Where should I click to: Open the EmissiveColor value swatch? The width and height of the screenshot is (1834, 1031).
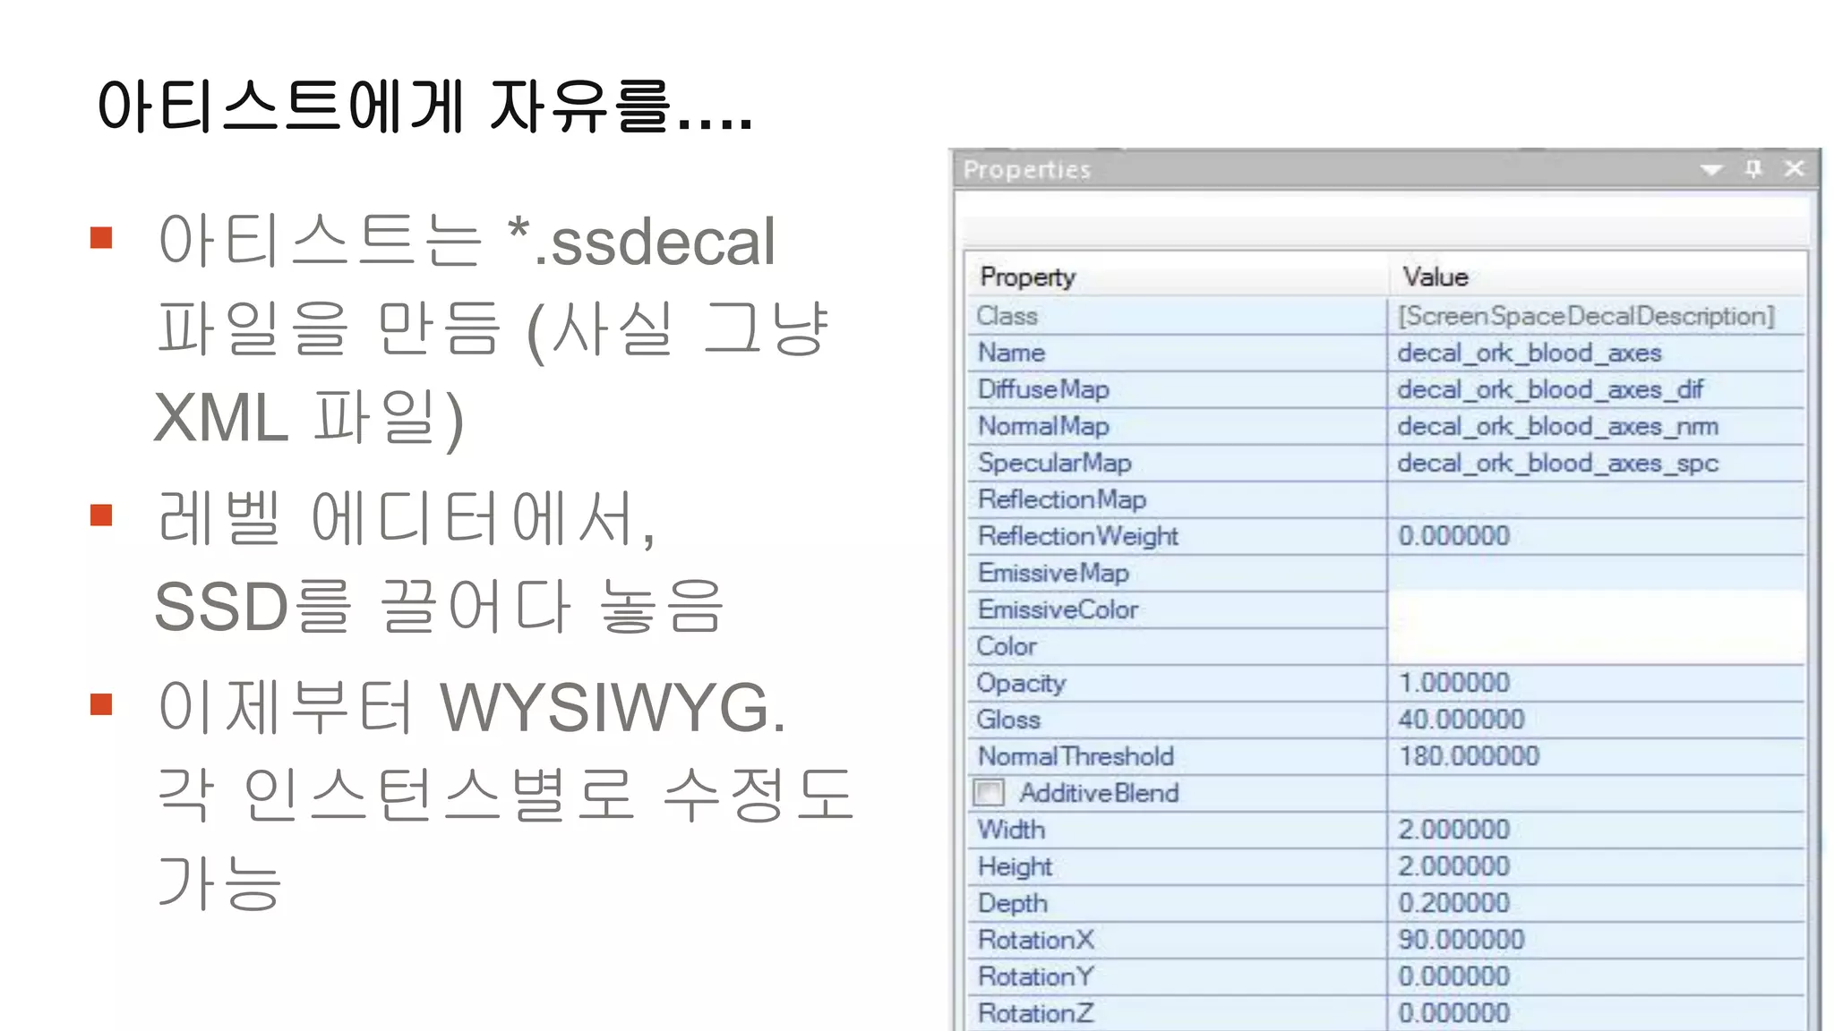pyautogui.click(x=1596, y=609)
